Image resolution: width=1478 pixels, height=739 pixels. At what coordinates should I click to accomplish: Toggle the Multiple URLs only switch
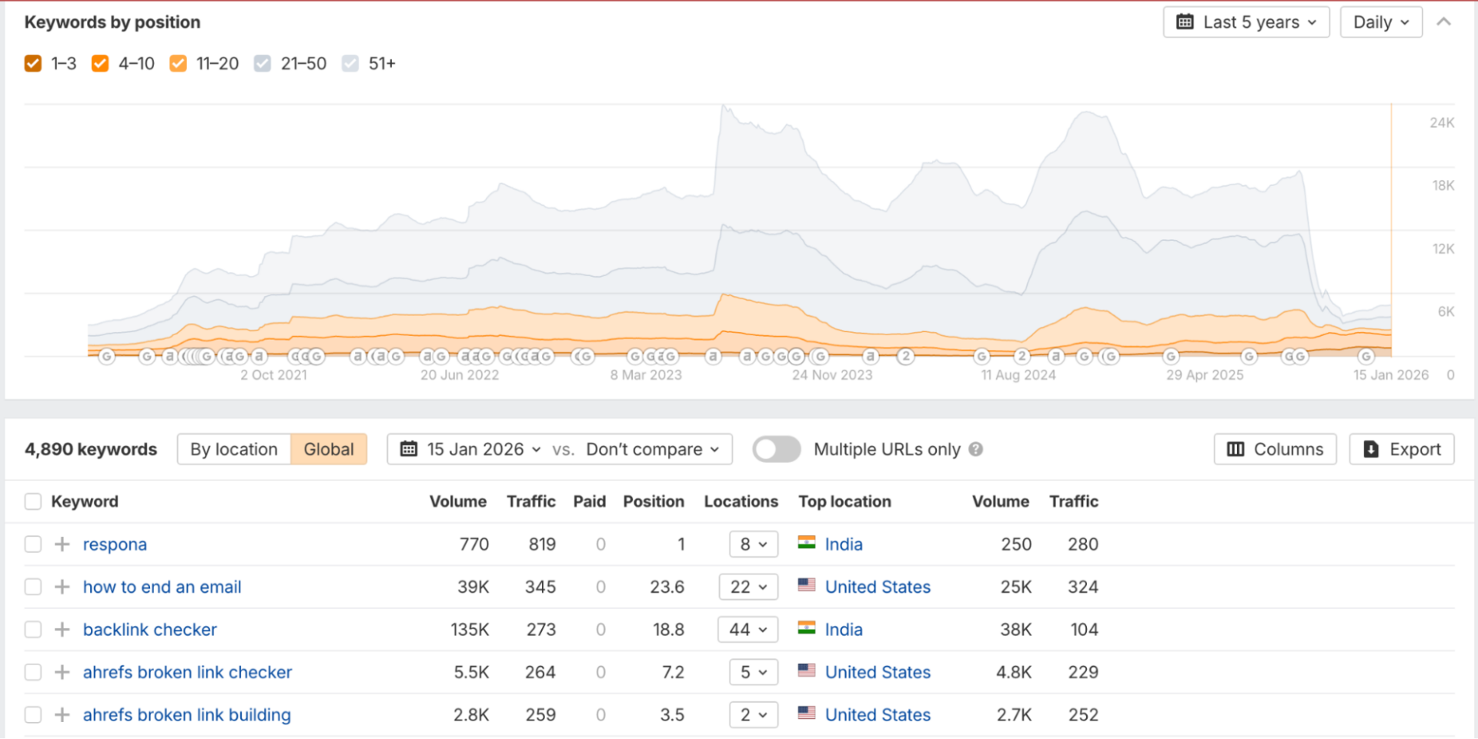776,449
